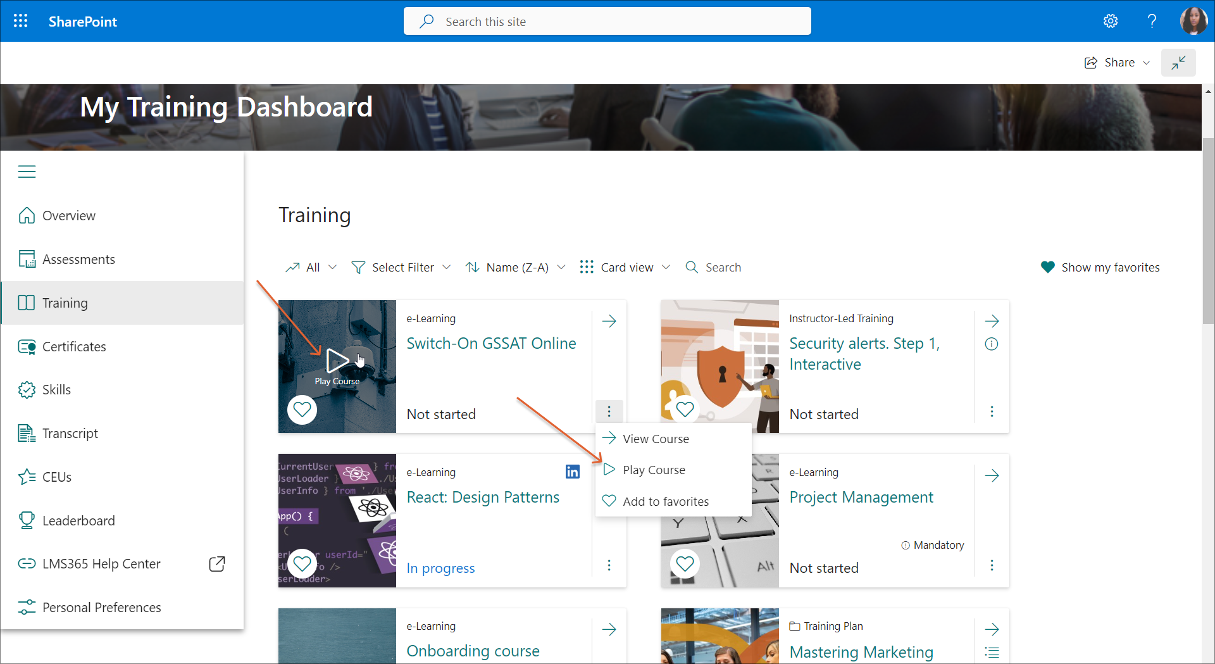Click the LinkedIn badge on React card
The width and height of the screenshot is (1215, 664).
[x=572, y=472]
